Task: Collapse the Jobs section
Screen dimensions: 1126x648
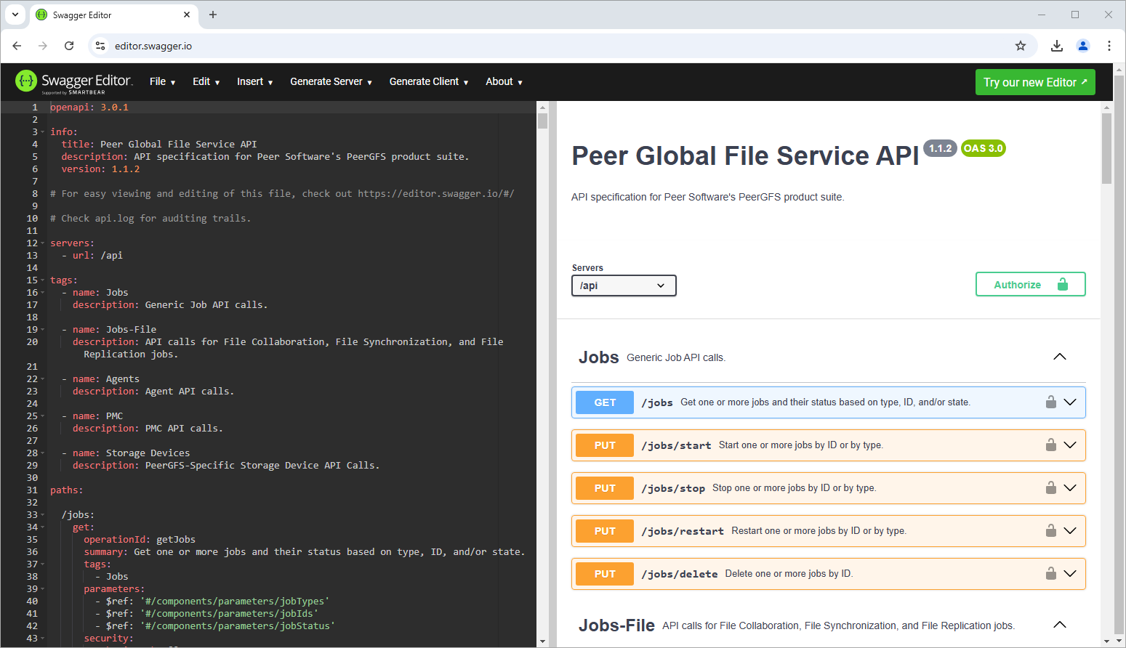Action: [1059, 357]
